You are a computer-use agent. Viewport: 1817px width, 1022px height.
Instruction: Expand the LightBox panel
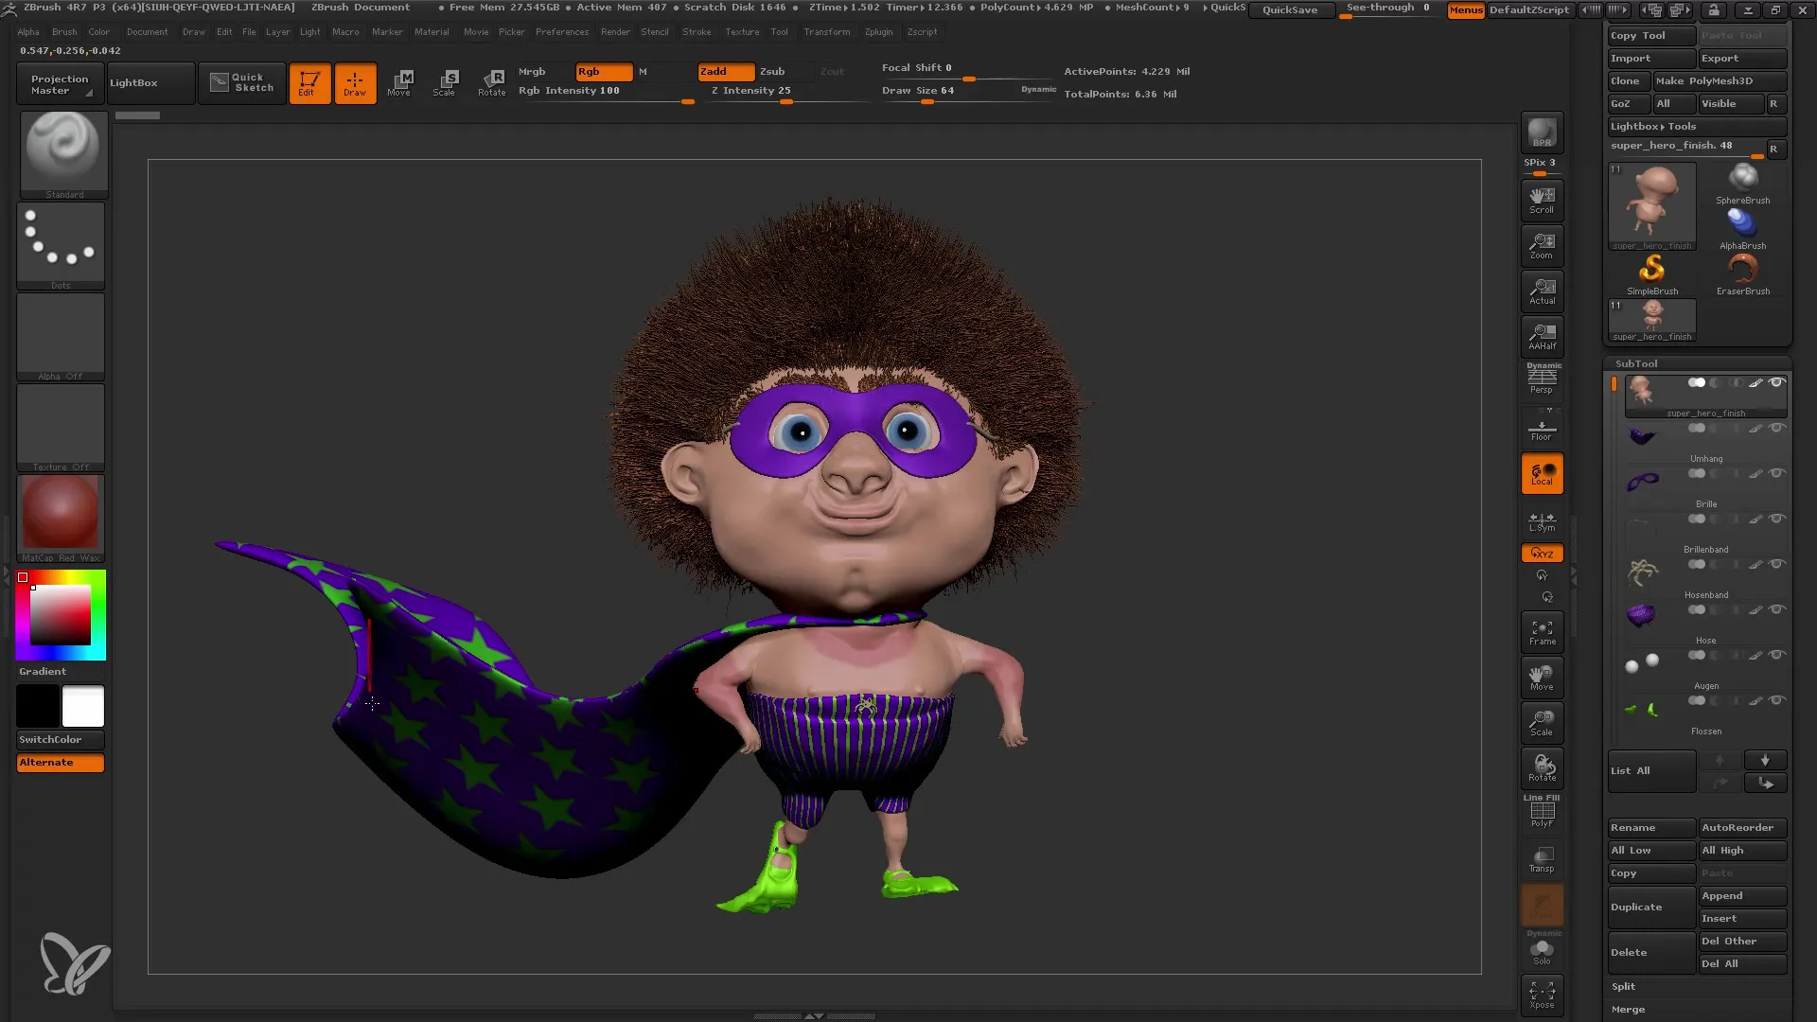(x=133, y=81)
